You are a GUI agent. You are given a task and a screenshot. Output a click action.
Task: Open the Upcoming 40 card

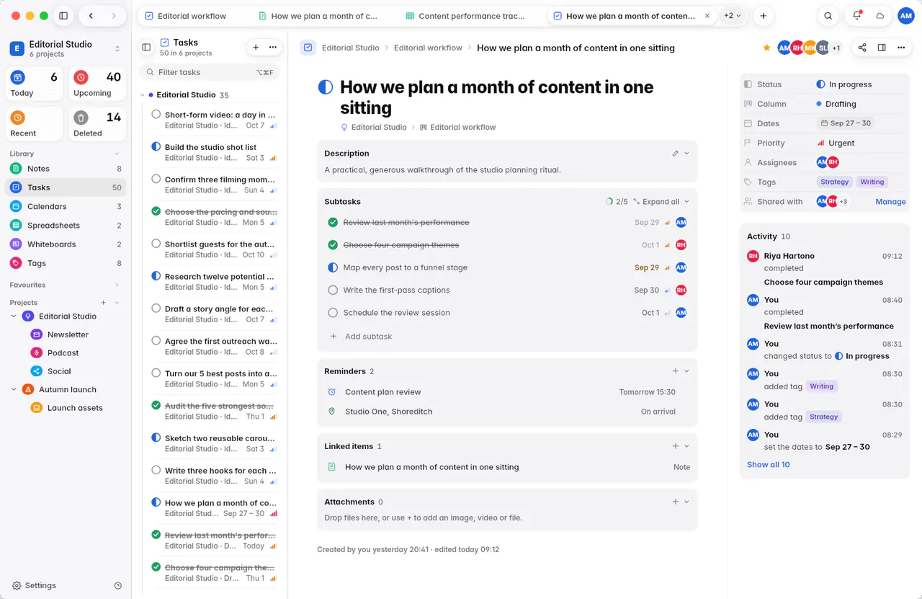[97, 84]
